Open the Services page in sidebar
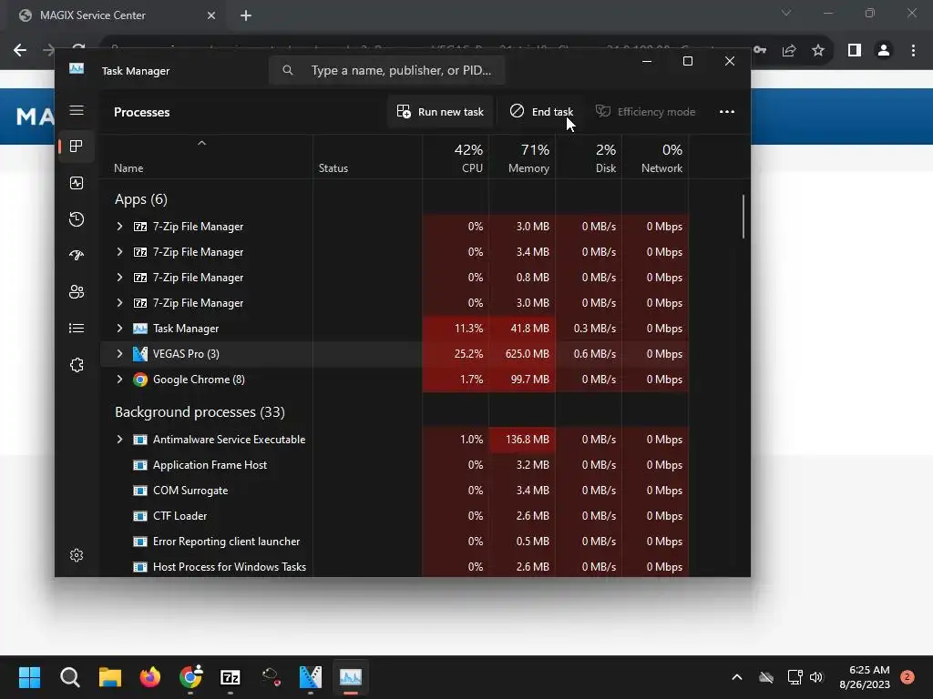 pos(77,365)
